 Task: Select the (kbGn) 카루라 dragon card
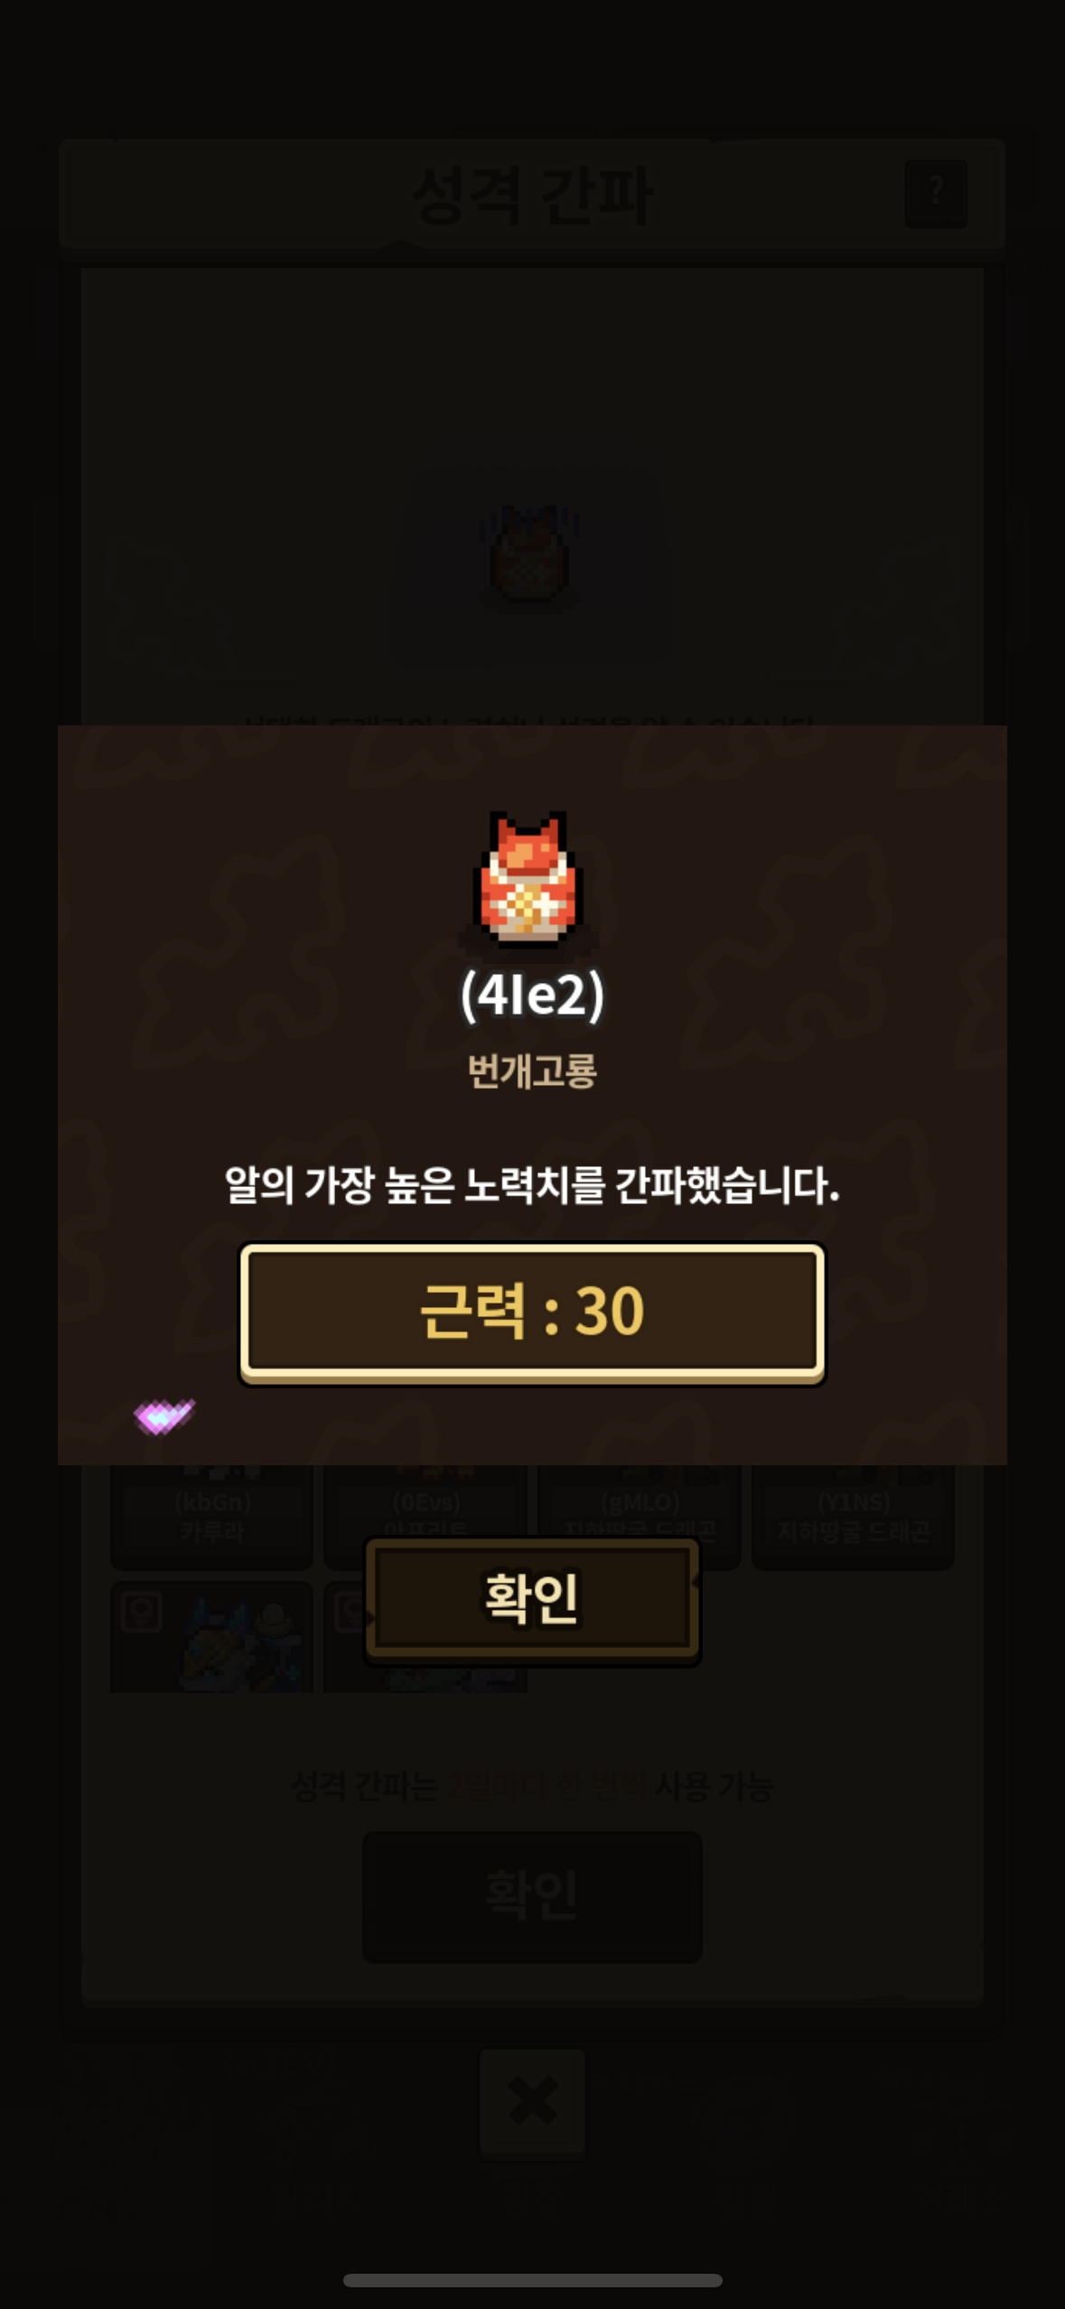click(x=211, y=1517)
